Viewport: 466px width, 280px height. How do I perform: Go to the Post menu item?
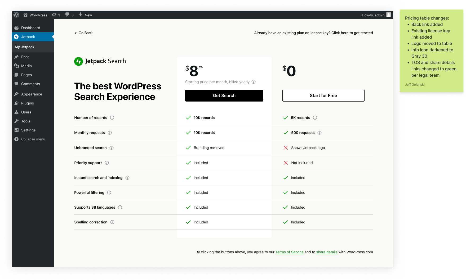33,57
